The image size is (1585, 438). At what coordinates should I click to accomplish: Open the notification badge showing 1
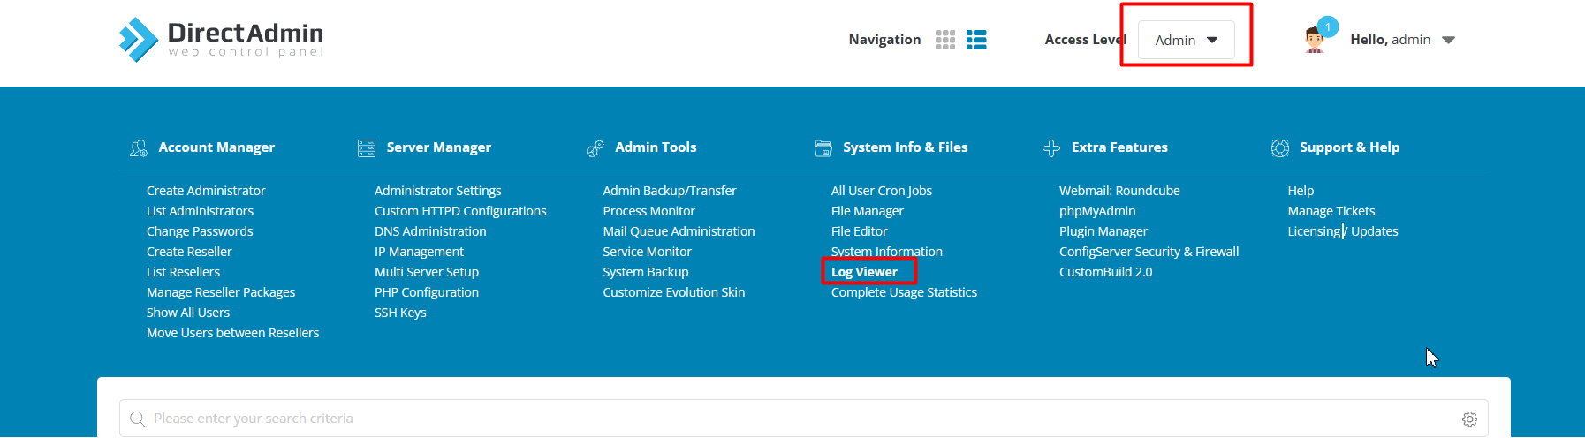tap(1328, 26)
